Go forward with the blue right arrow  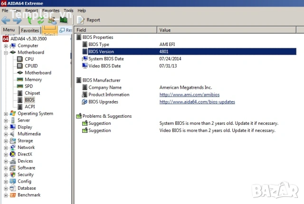(x=18, y=20)
